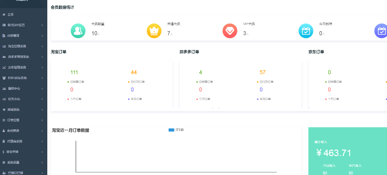The image size is (387, 175).
Task: Open the 任务中心 menu label
Action: pos(14,99)
